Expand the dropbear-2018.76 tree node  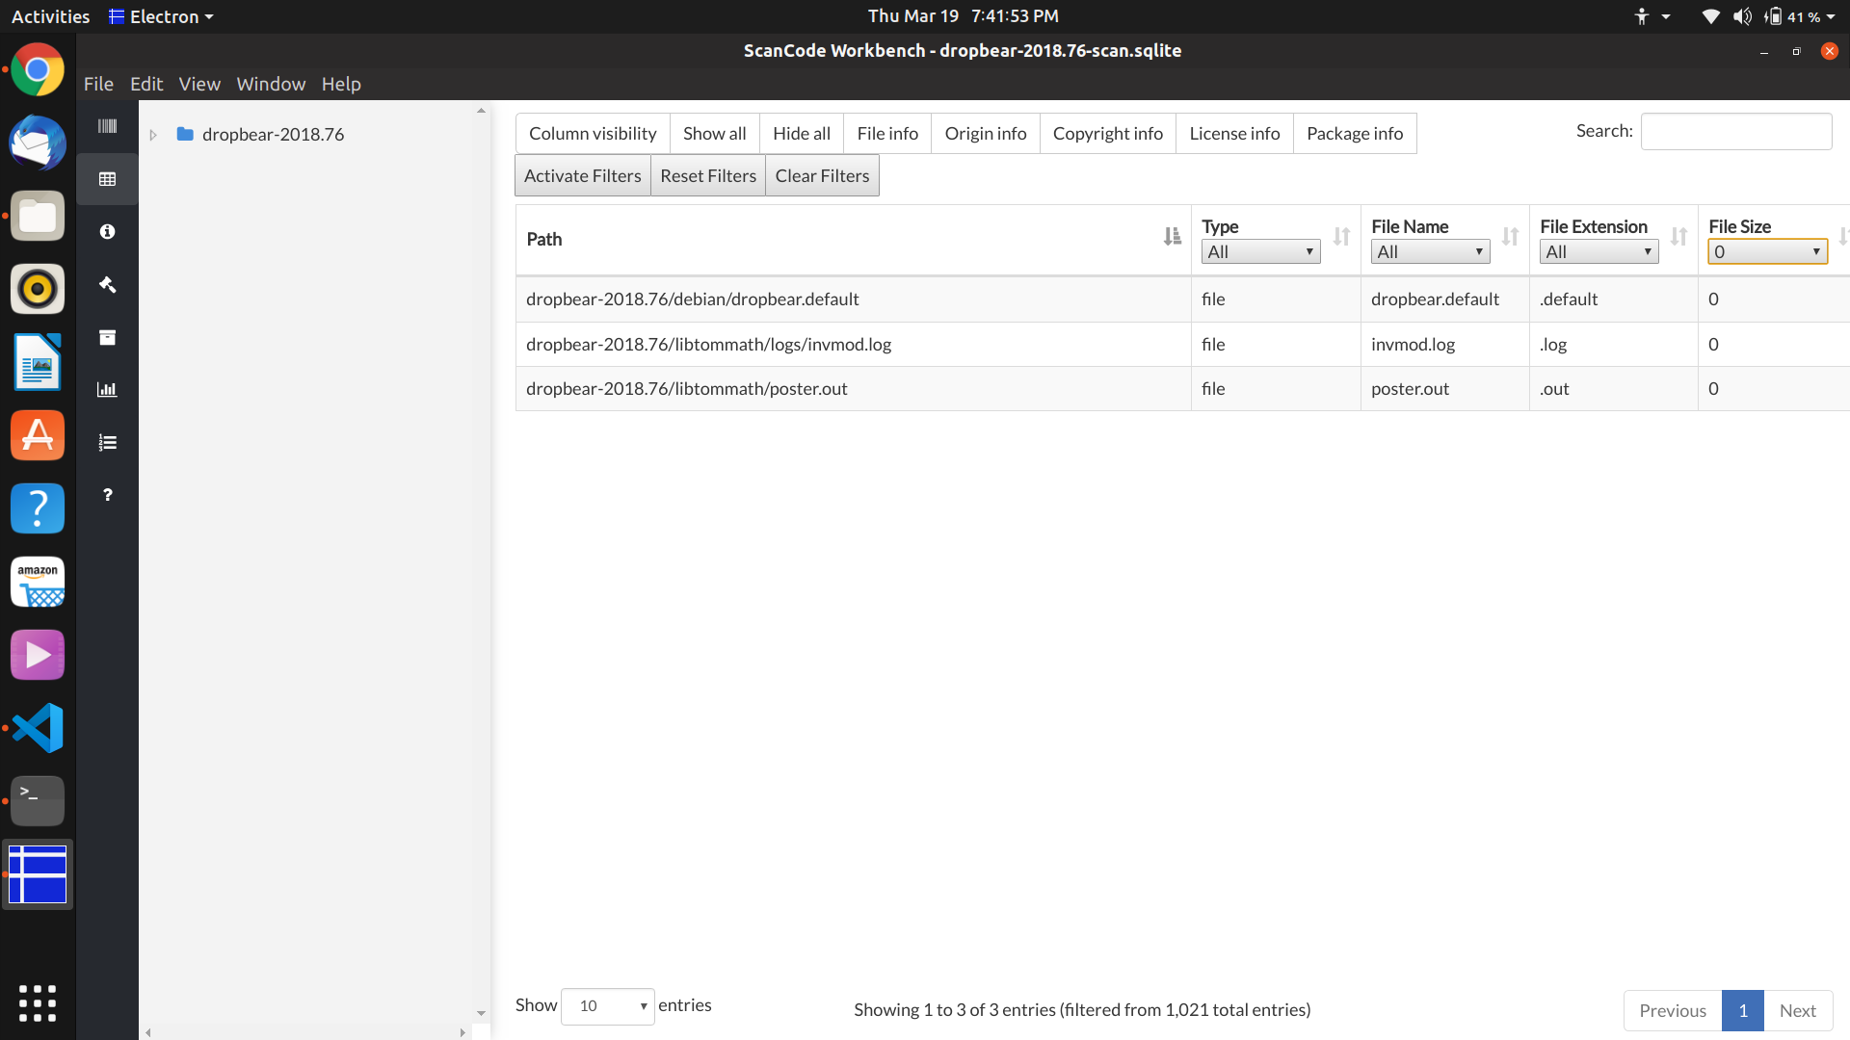[152, 135]
